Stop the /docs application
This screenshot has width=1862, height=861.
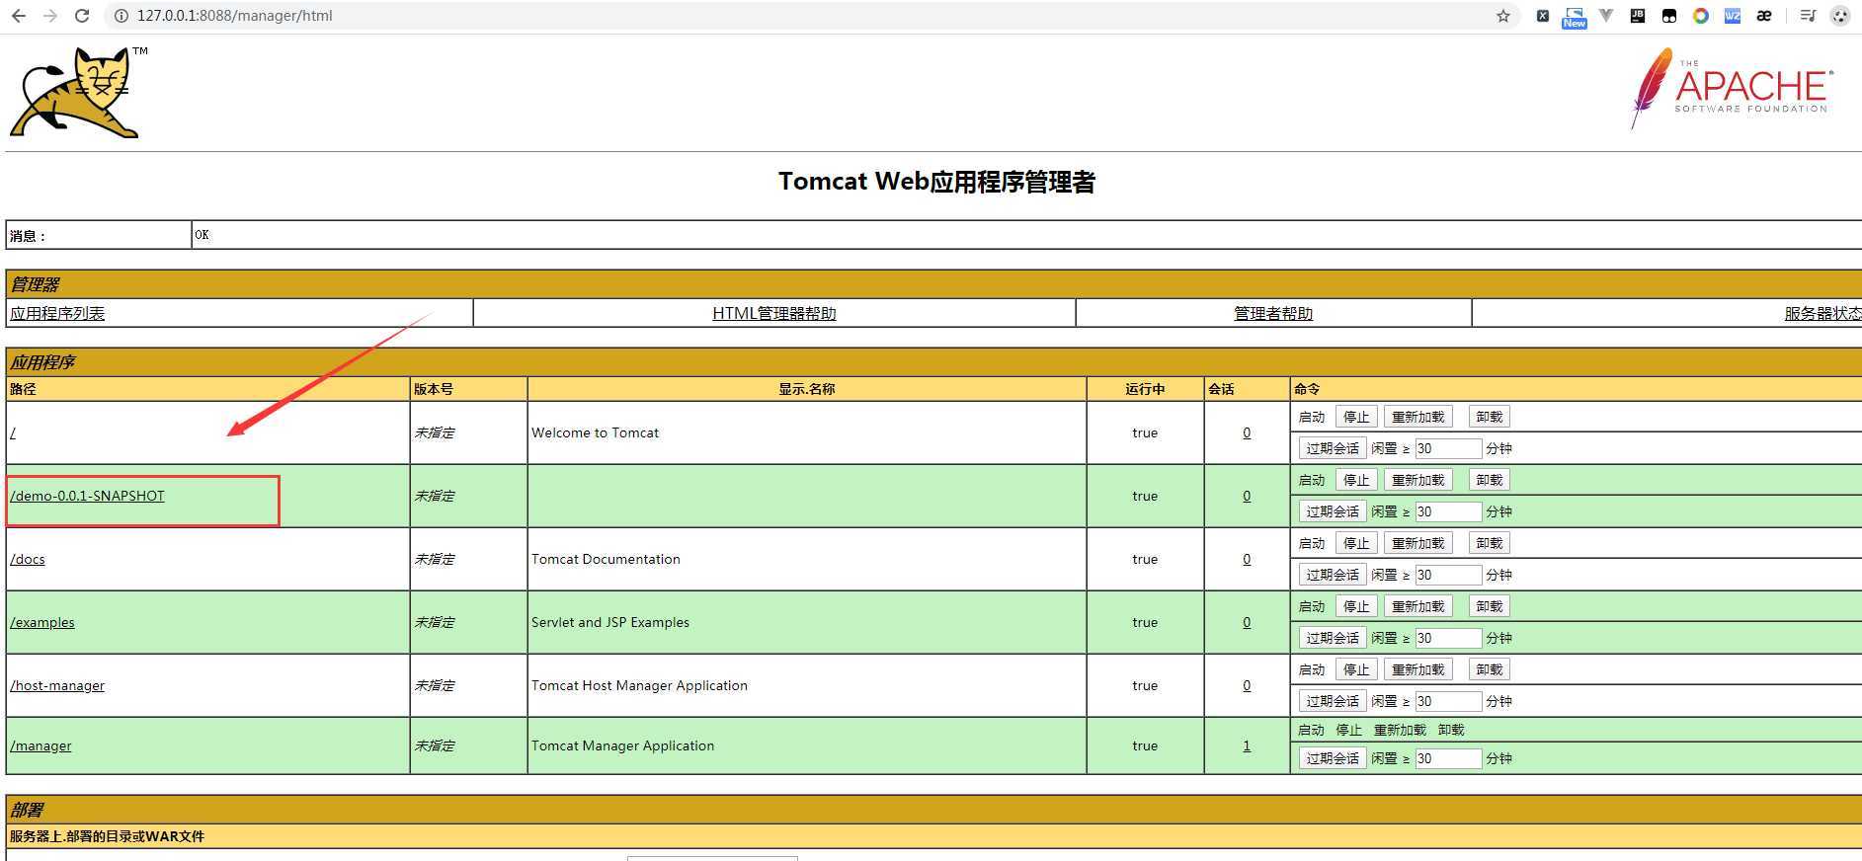tap(1356, 543)
